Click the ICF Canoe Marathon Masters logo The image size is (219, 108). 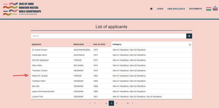[x=22, y=9]
